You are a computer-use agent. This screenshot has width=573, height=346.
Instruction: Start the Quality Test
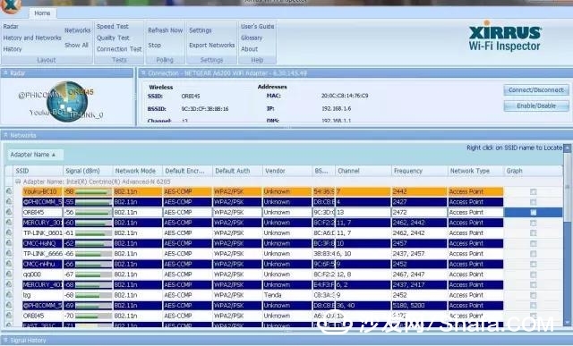click(x=113, y=38)
